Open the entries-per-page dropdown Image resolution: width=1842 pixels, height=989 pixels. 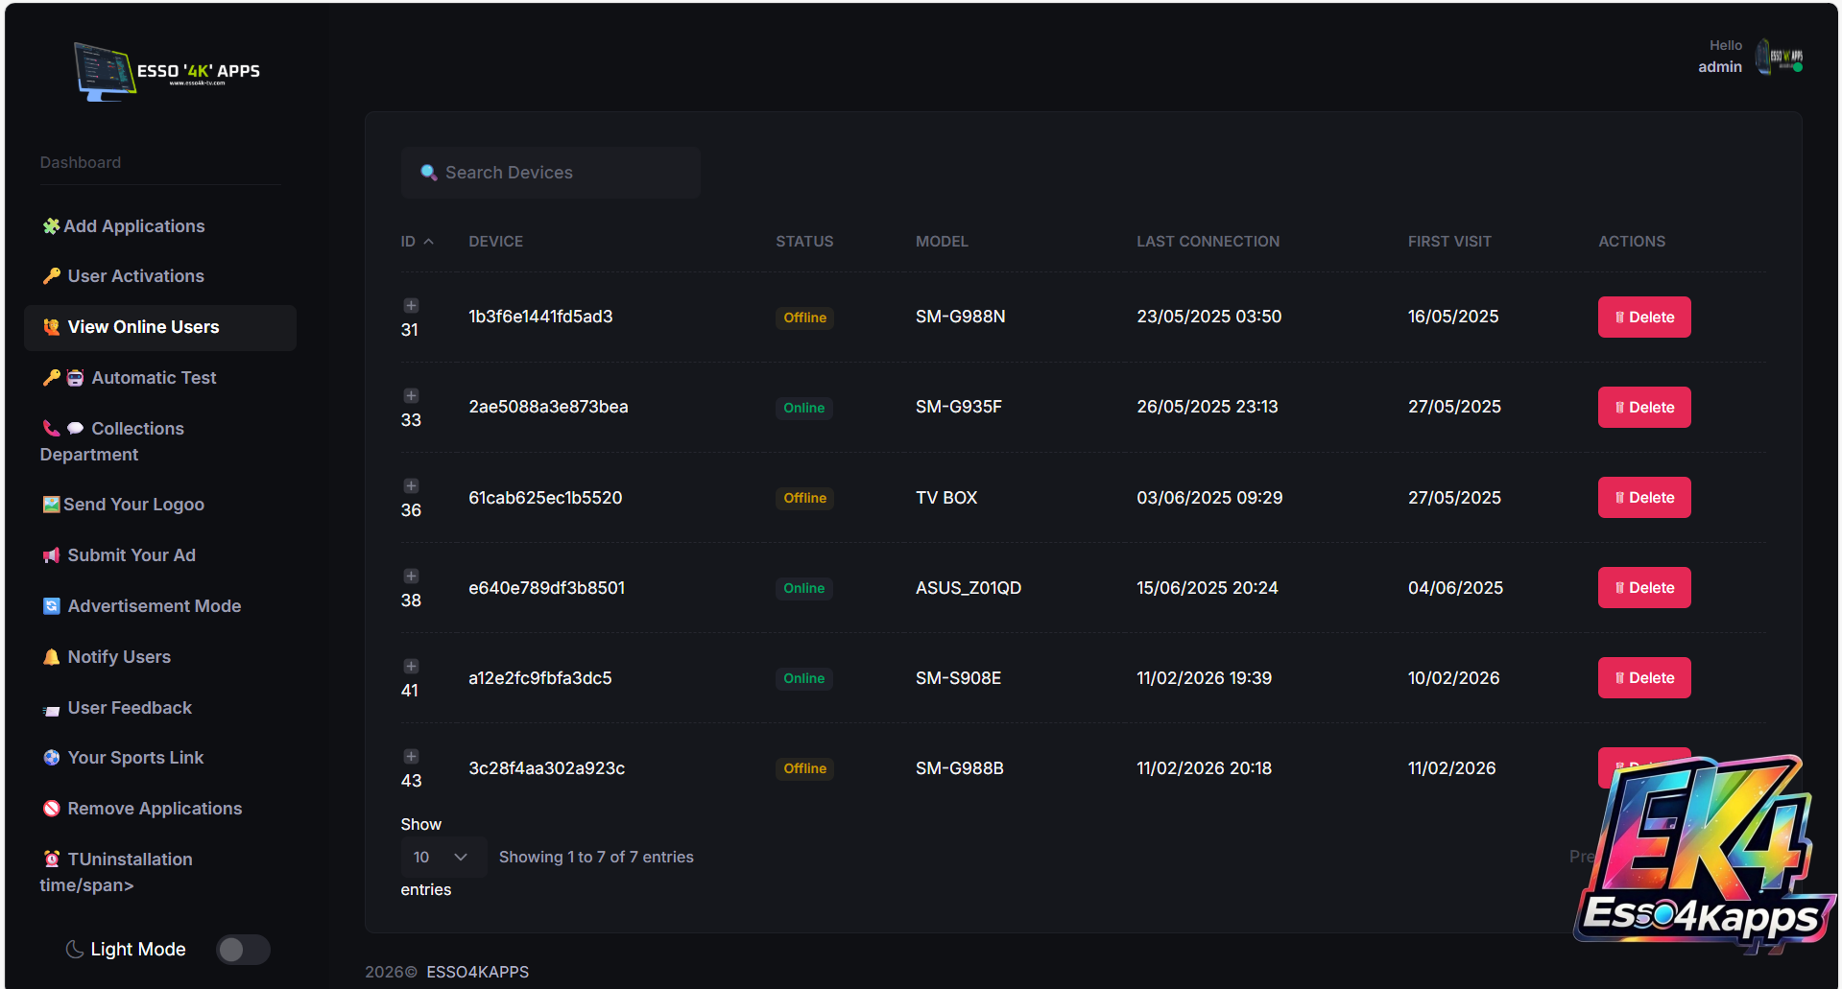(x=442, y=858)
